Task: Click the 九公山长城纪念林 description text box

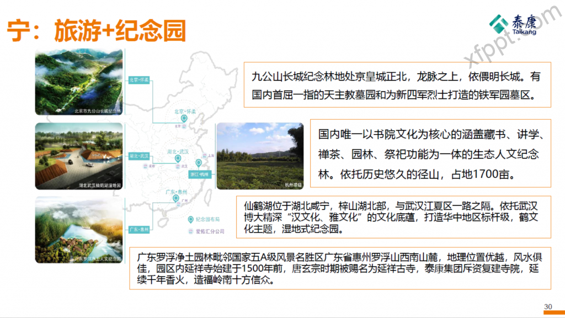Action: click(397, 84)
